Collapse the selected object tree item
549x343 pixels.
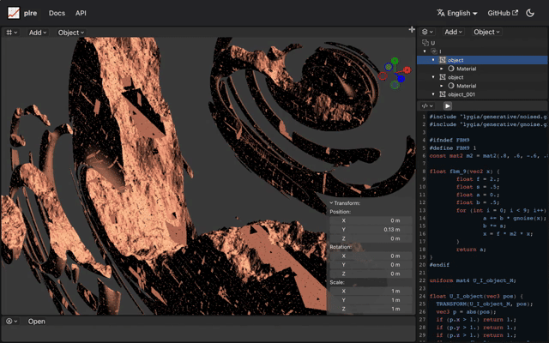coord(433,60)
